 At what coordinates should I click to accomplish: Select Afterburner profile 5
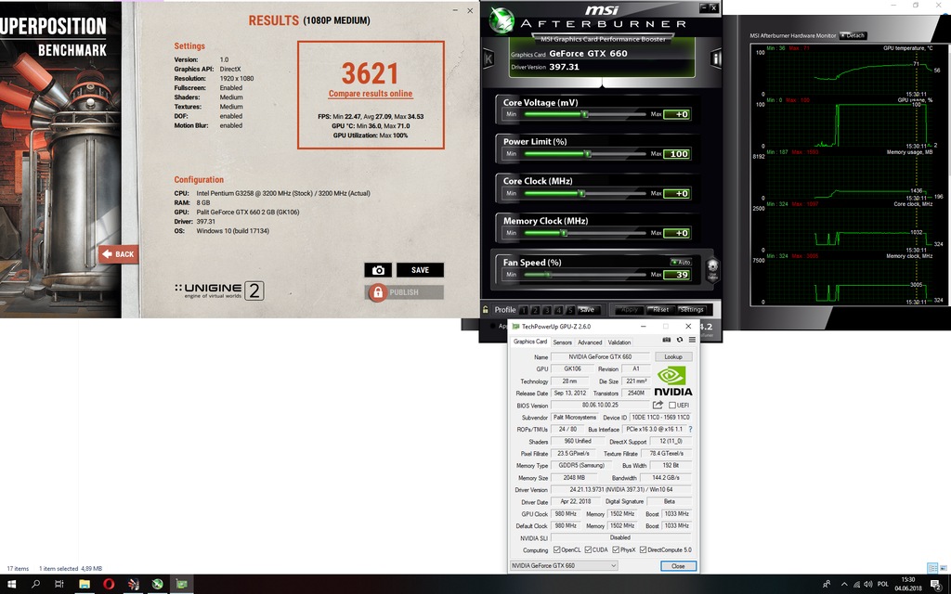[x=570, y=310]
